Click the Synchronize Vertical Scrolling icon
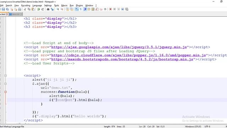 coord(67,9)
